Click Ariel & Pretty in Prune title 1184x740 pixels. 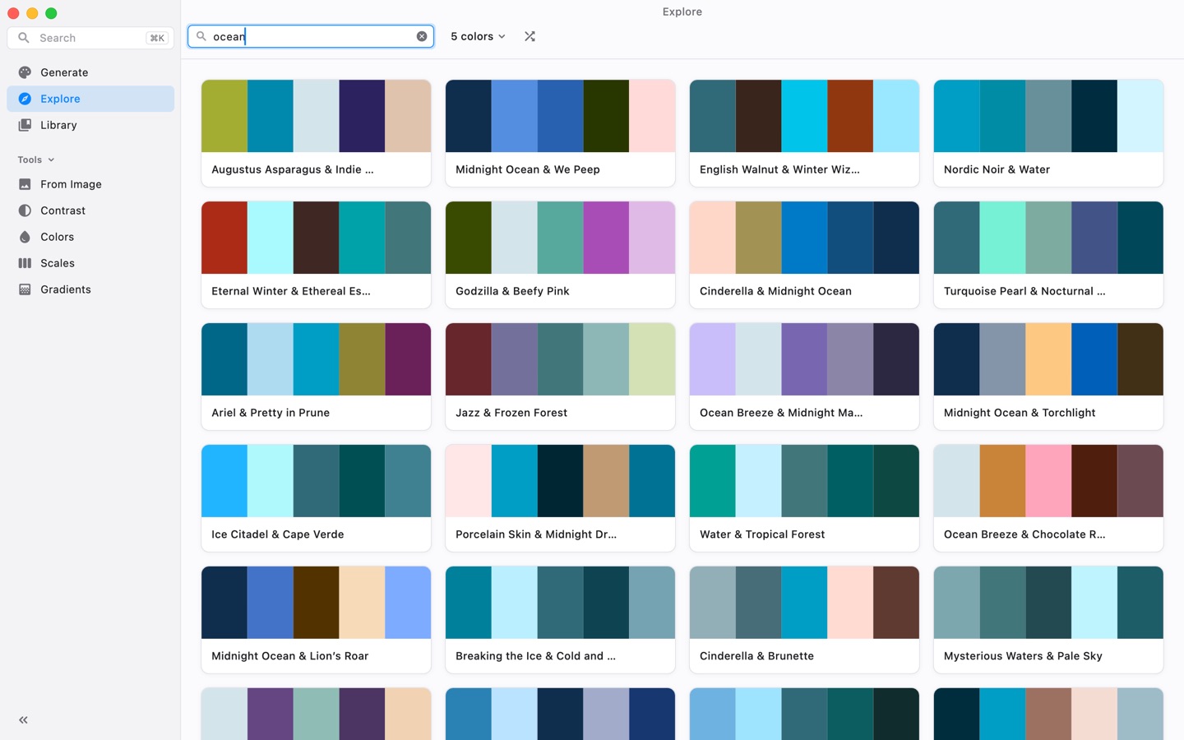(271, 413)
